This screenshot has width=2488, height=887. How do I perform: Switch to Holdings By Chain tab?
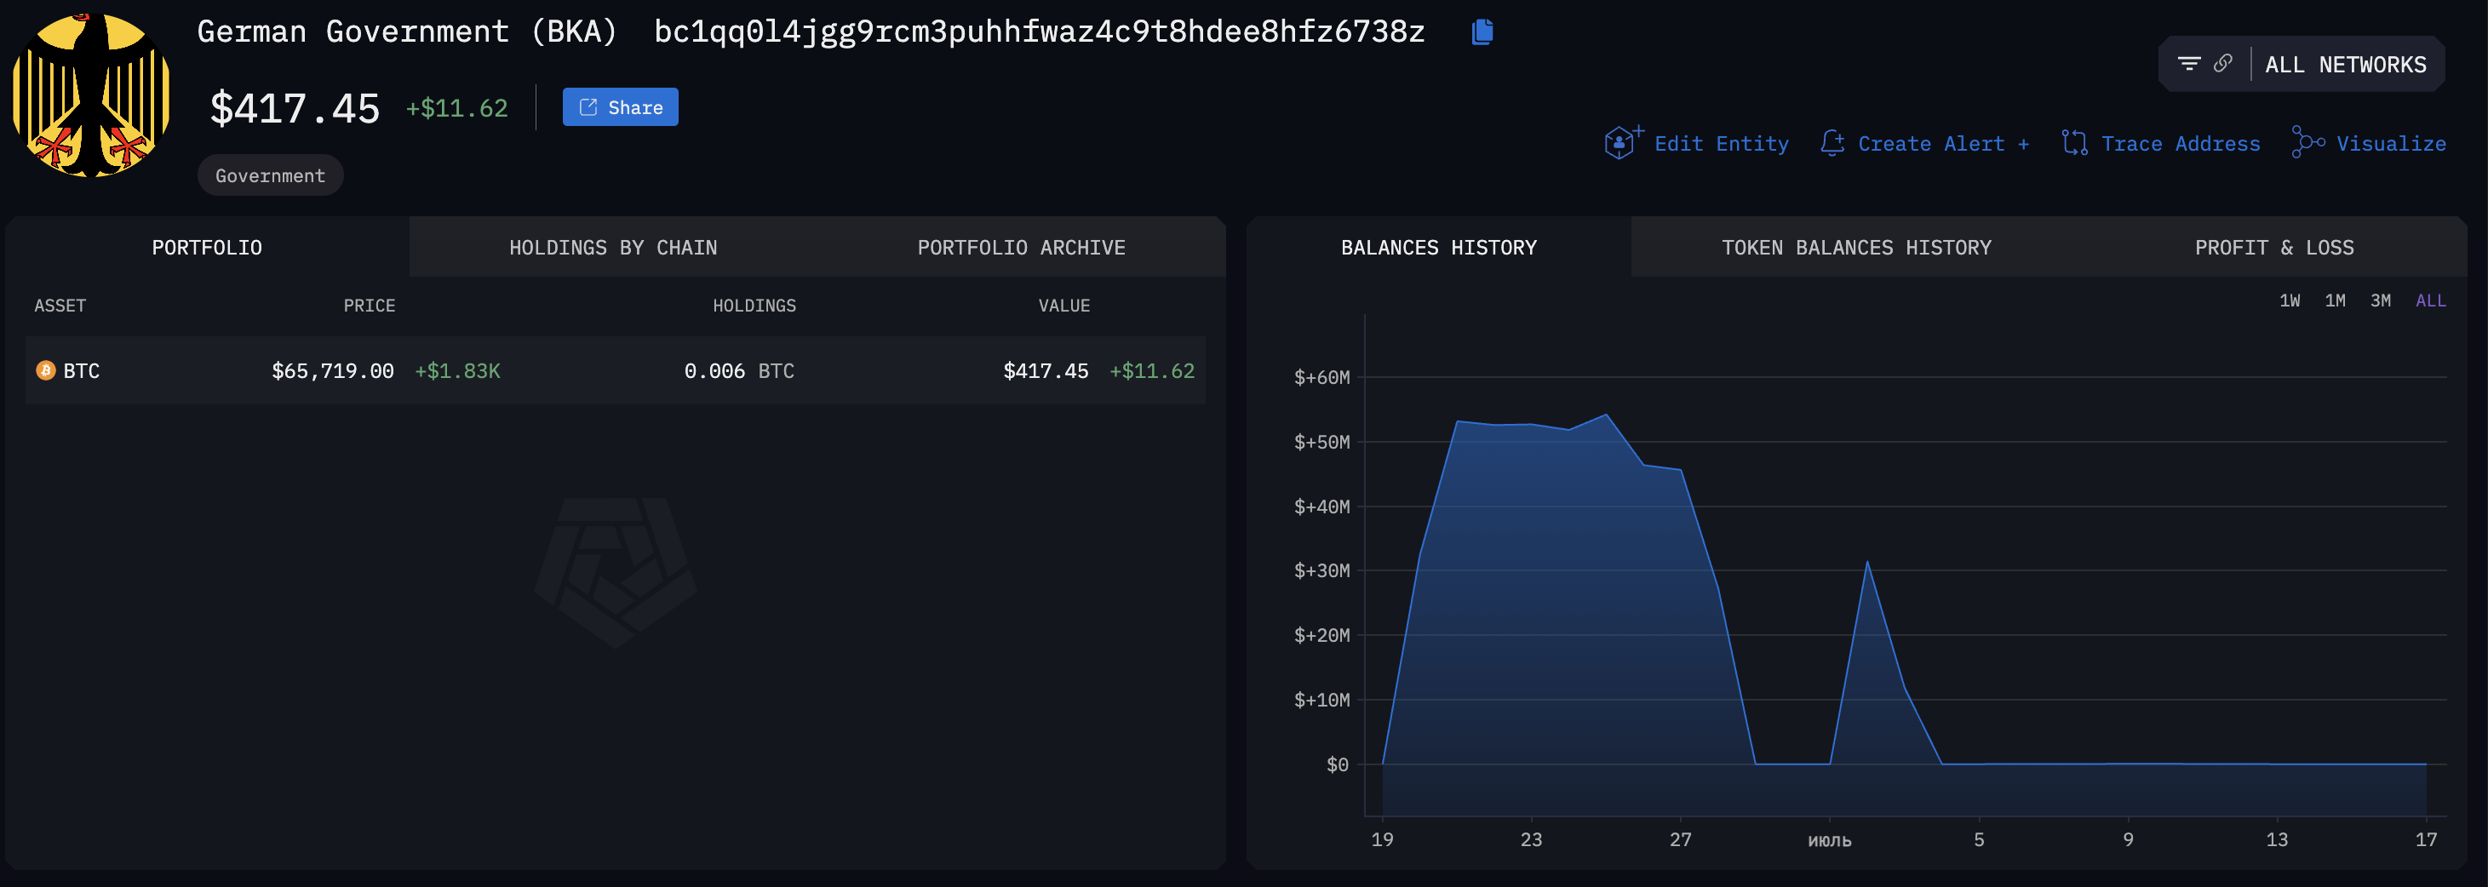click(x=612, y=248)
